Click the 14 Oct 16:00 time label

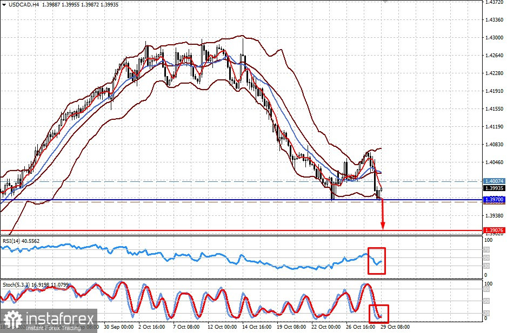click(x=257, y=327)
